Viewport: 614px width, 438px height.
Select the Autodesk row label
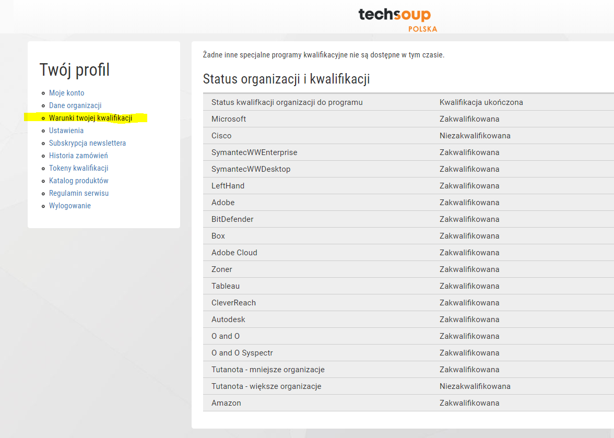(228, 319)
